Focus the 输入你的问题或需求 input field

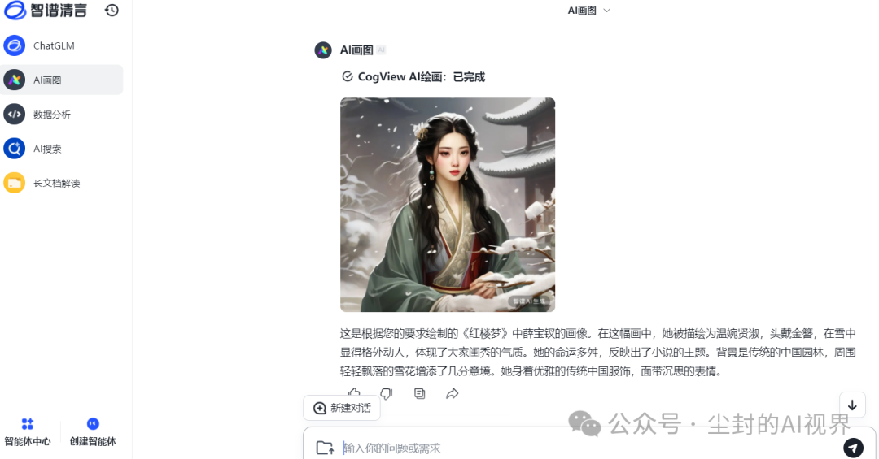[588, 448]
